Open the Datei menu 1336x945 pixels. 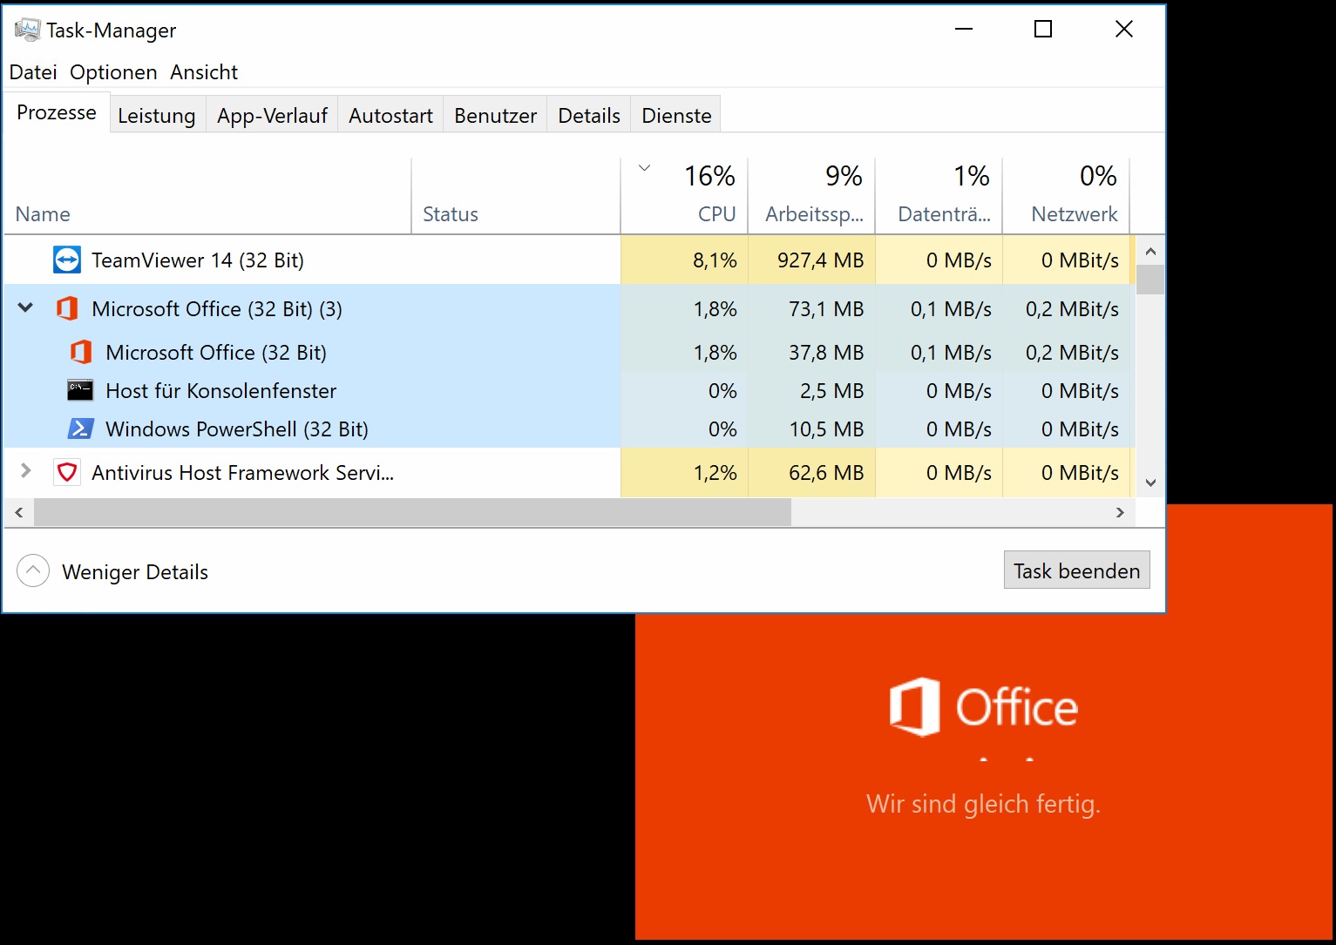click(x=33, y=72)
